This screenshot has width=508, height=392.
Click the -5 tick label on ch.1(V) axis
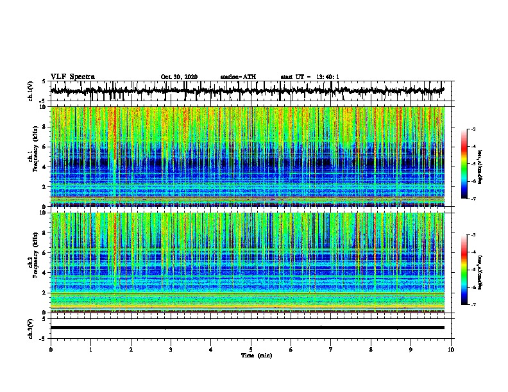(43, 101)
